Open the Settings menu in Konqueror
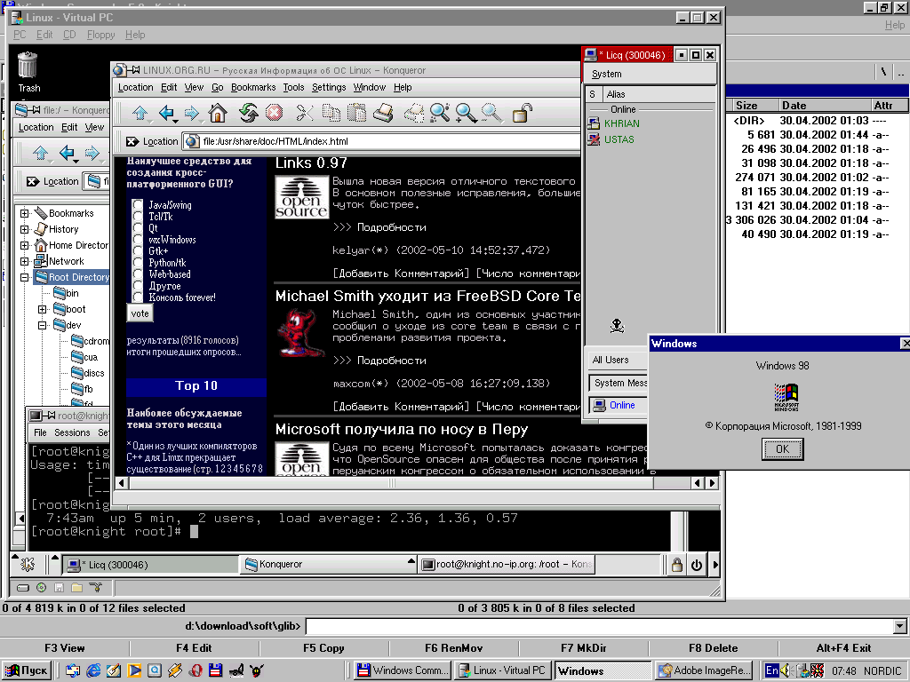Screen dimensions: 910x682 pyautogui.click(x=329, y=87)
